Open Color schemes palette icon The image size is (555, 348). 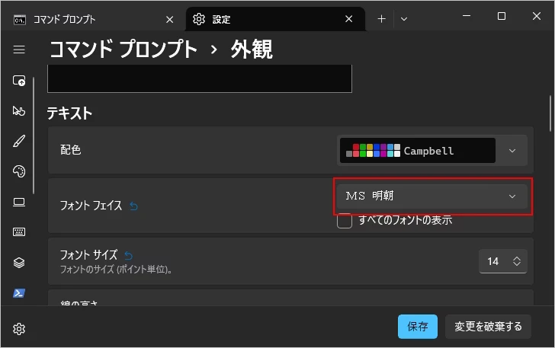(x=19, y=171)
